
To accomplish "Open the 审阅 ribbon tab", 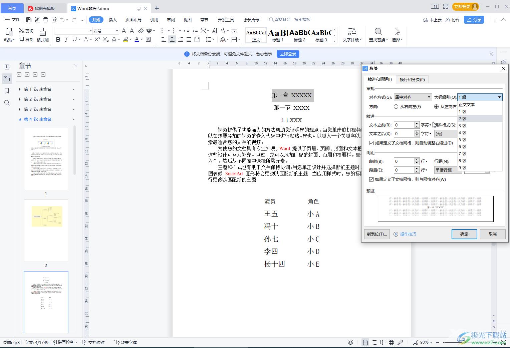I will (171, 20).
